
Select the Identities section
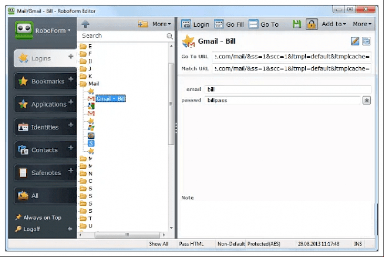[x=45, y=127]
